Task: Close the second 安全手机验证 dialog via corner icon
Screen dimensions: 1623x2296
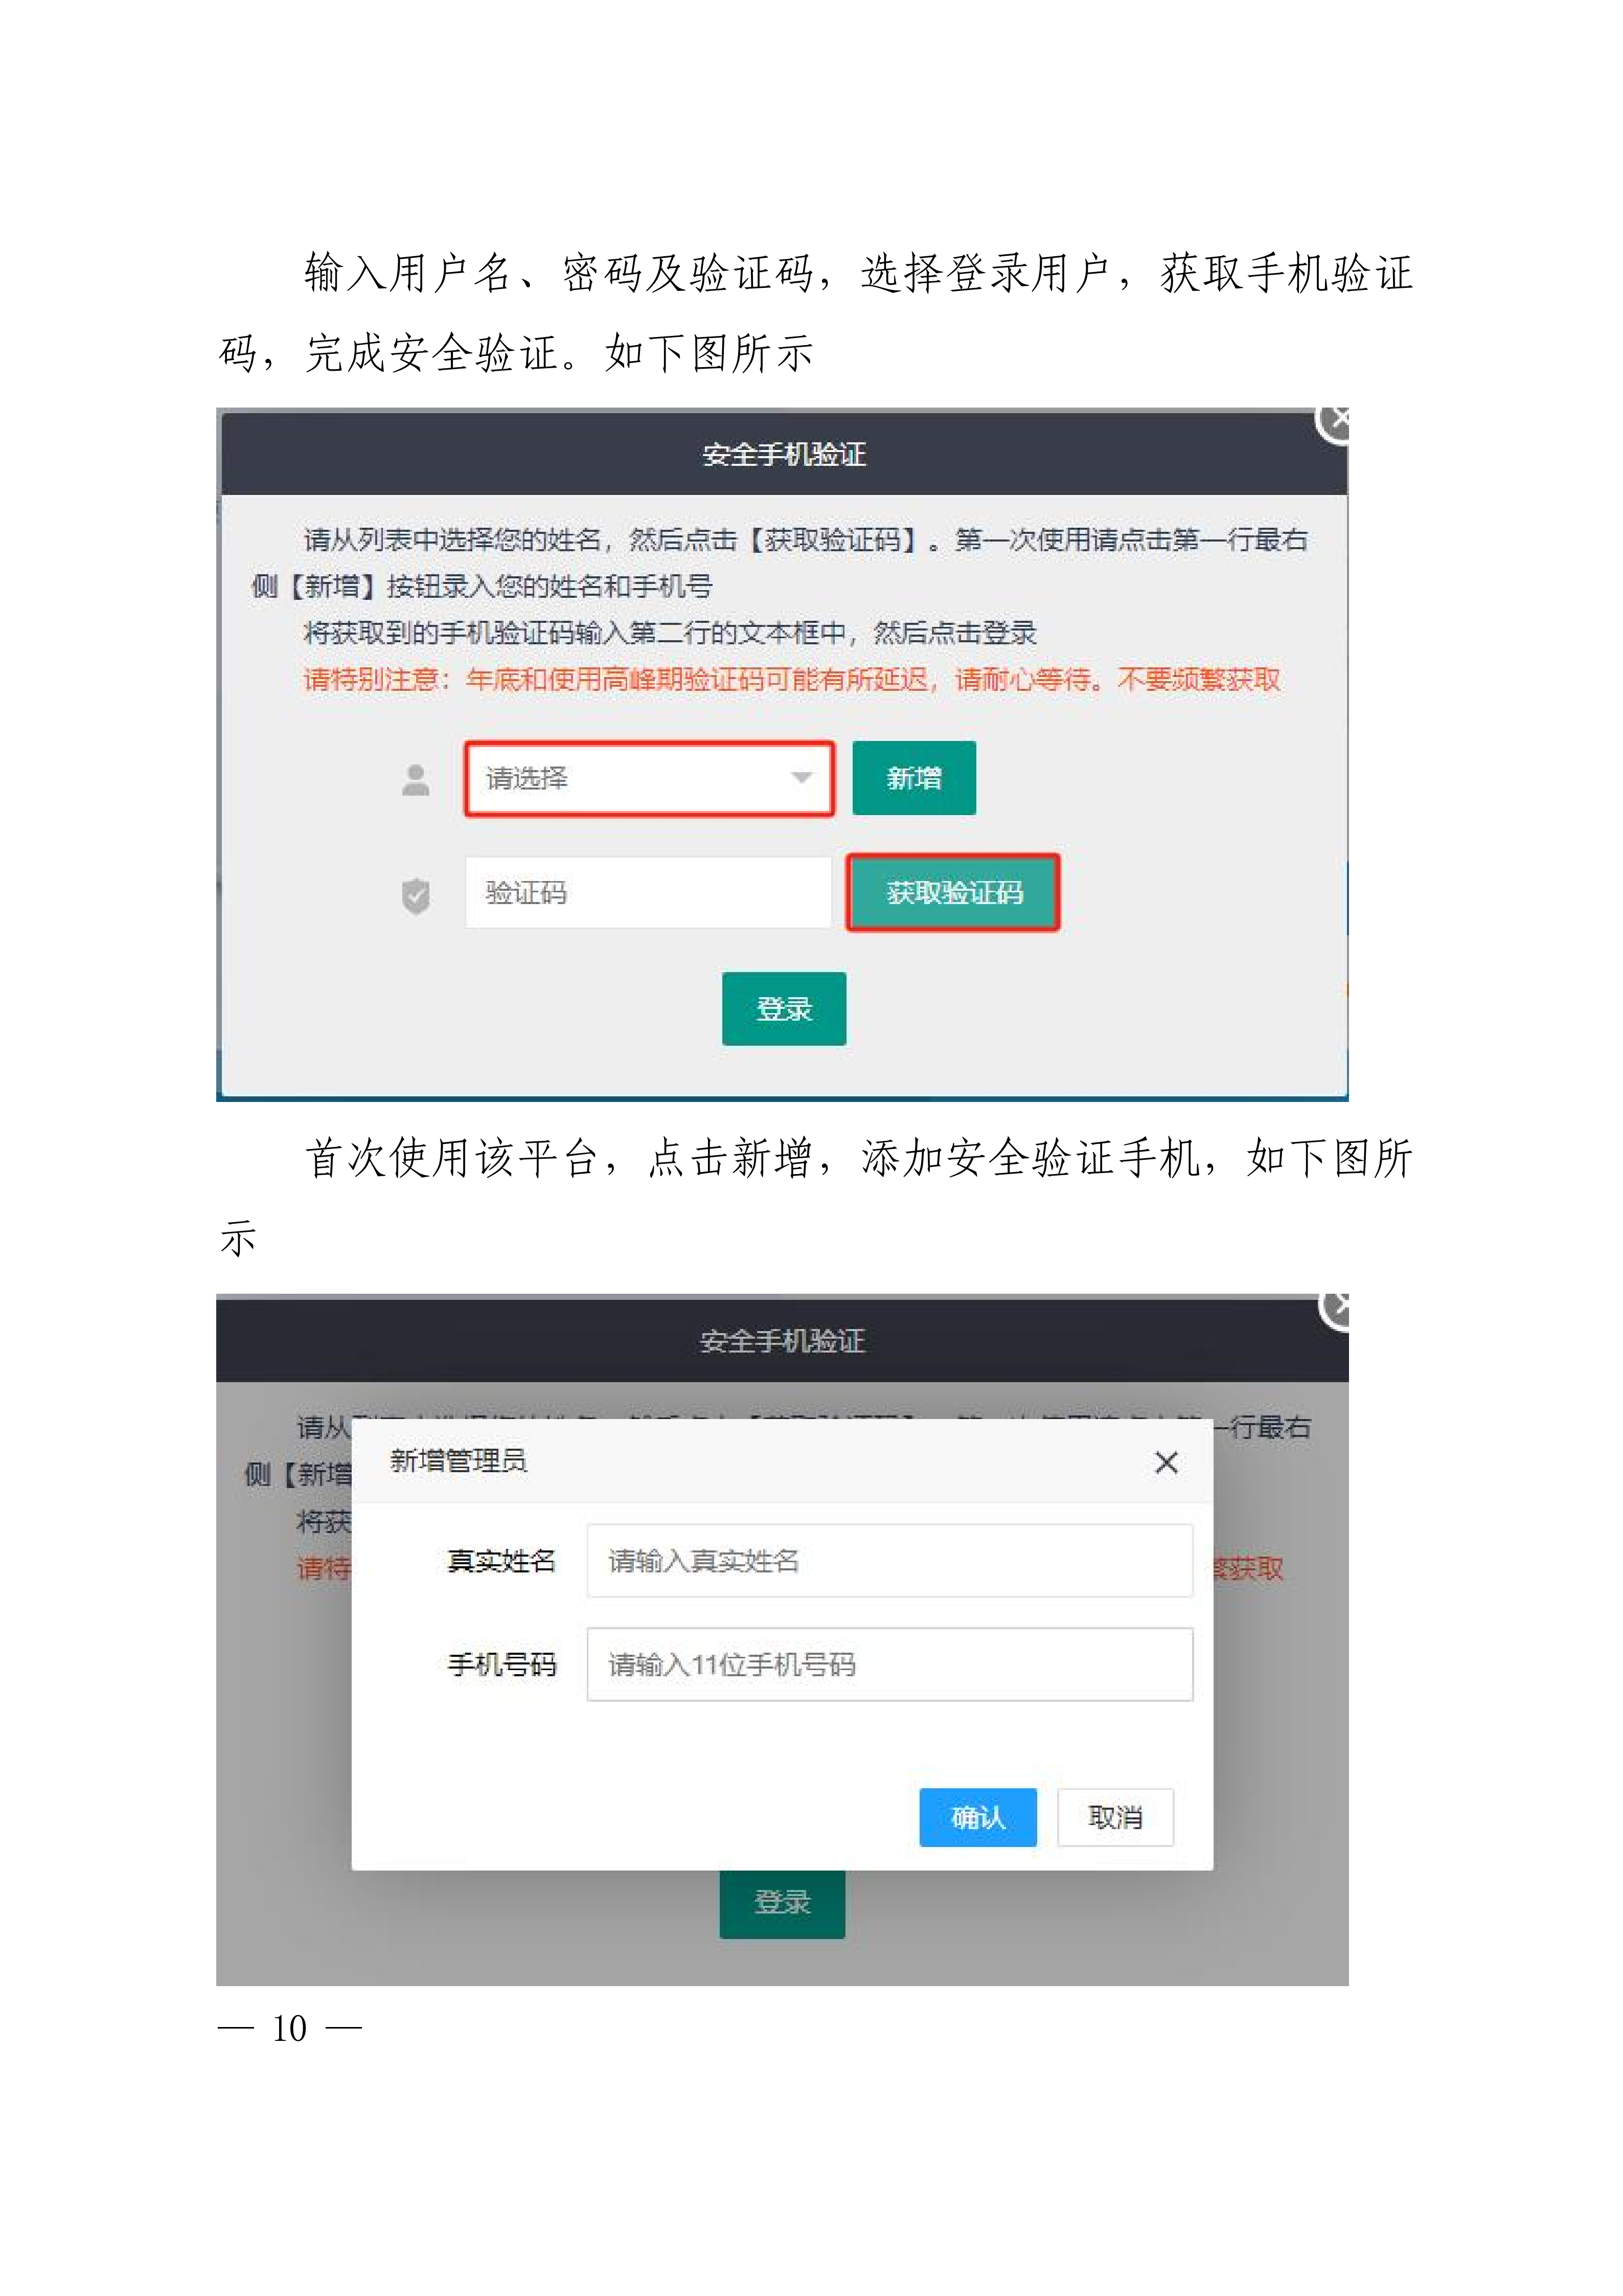Action: click(x=1334, y=1309)
